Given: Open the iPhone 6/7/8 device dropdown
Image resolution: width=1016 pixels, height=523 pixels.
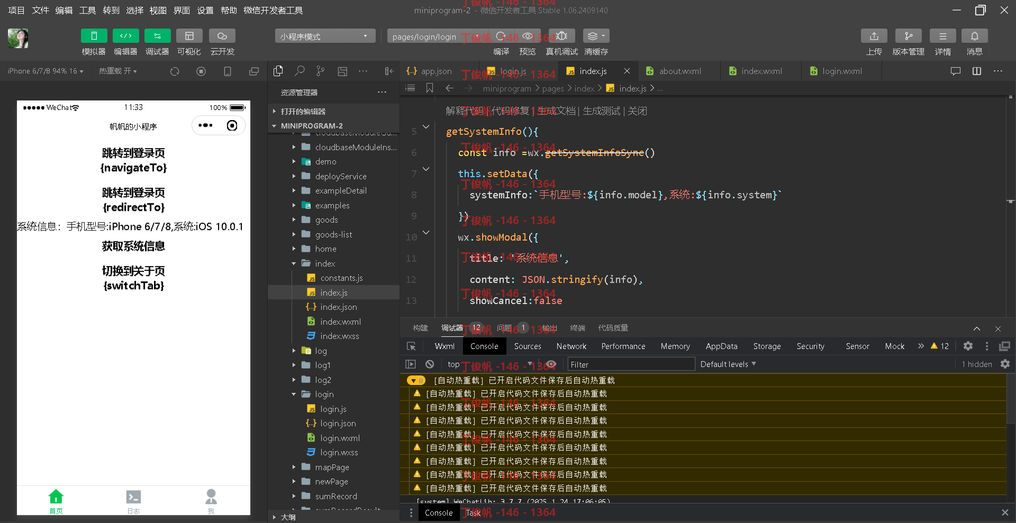Looking at the screenshot, I should 46,71.
